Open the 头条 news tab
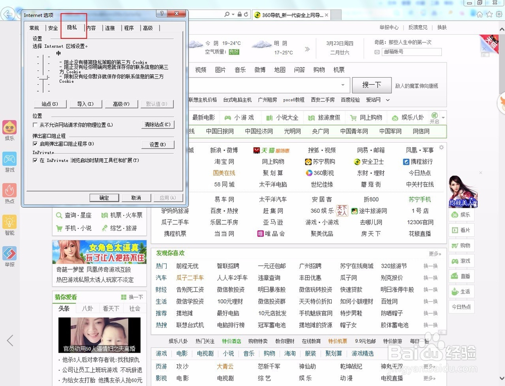 64,308
